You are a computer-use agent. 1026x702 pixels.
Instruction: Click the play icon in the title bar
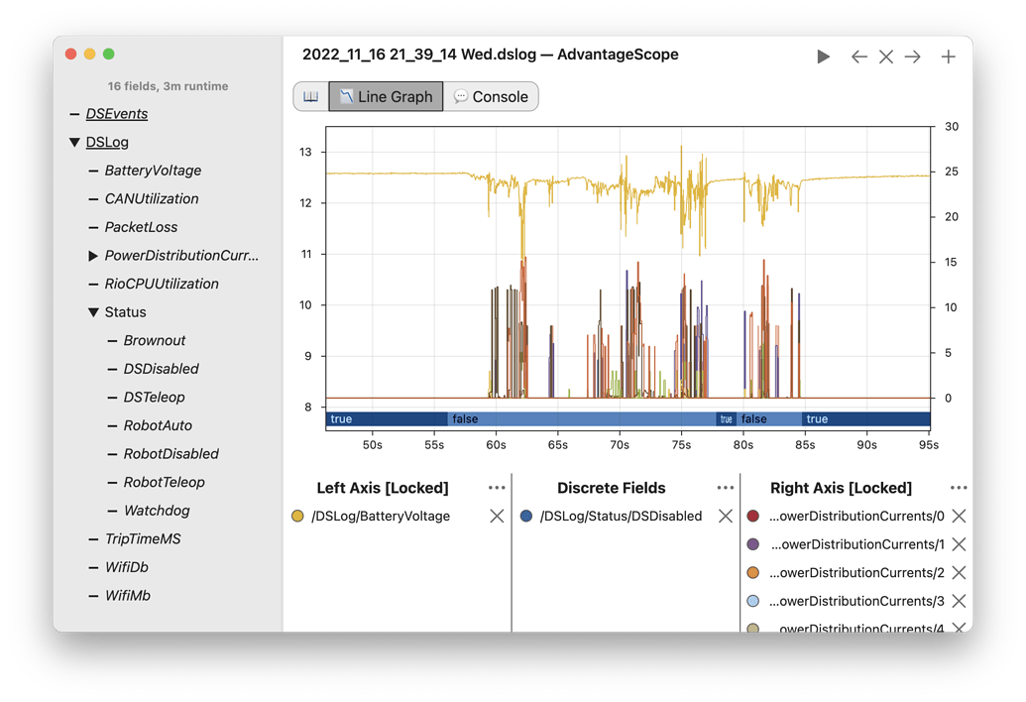tap(824, 57)
